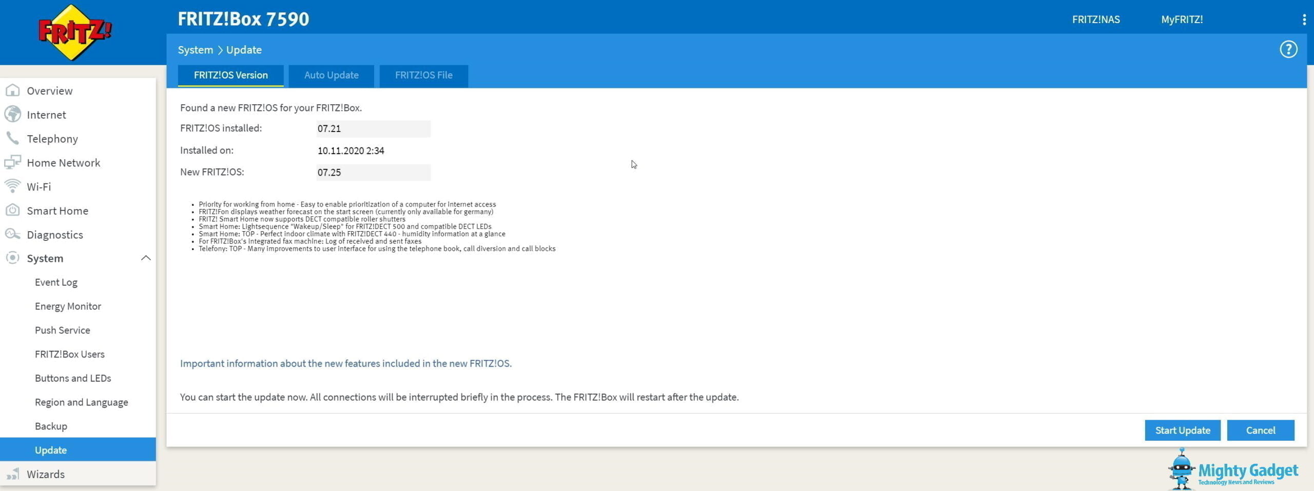Click the Overview house icon
Screen dimensions: 1314x491
pyautogui.click(x=13, y=91)
